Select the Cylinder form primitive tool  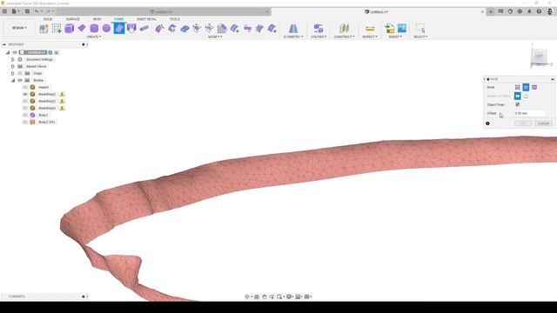click(x=94, y=29)
